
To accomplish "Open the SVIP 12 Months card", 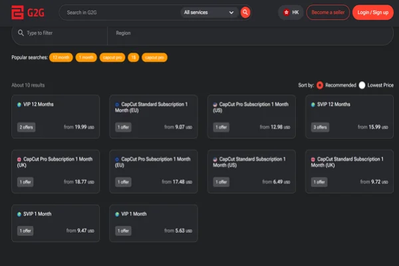I will [x=349, y=116].
